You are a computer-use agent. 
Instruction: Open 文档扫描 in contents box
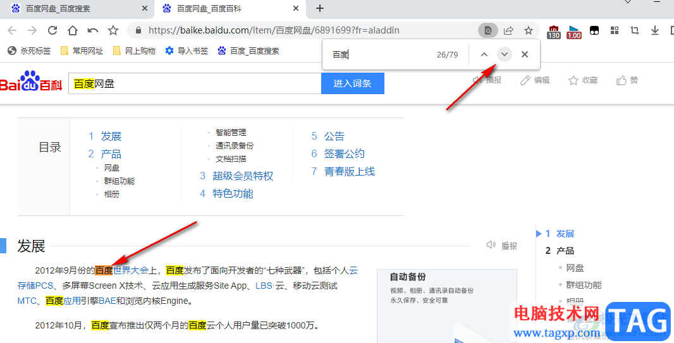point(231,159)
